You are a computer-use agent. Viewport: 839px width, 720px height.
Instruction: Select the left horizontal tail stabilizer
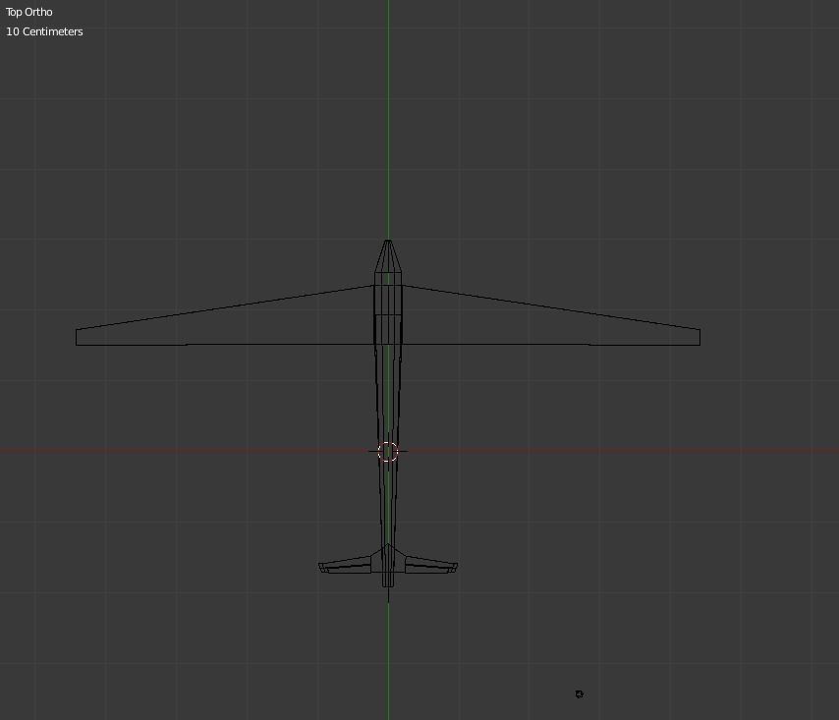(x=345, y=565)
